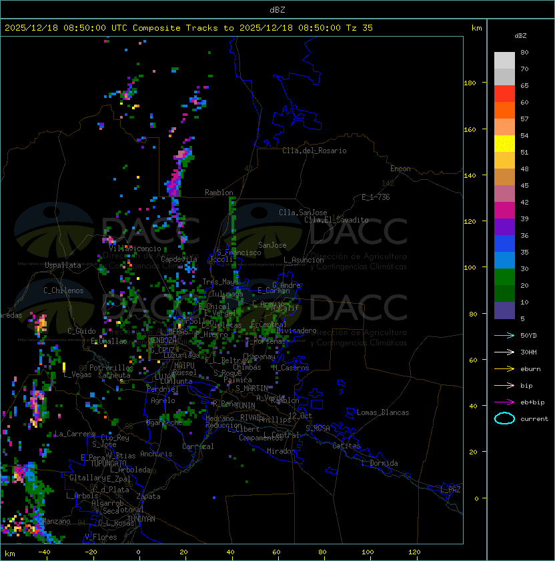Click the M_Caseros map label
This screenshot has height=561, width=555.
tap(291, 367)
